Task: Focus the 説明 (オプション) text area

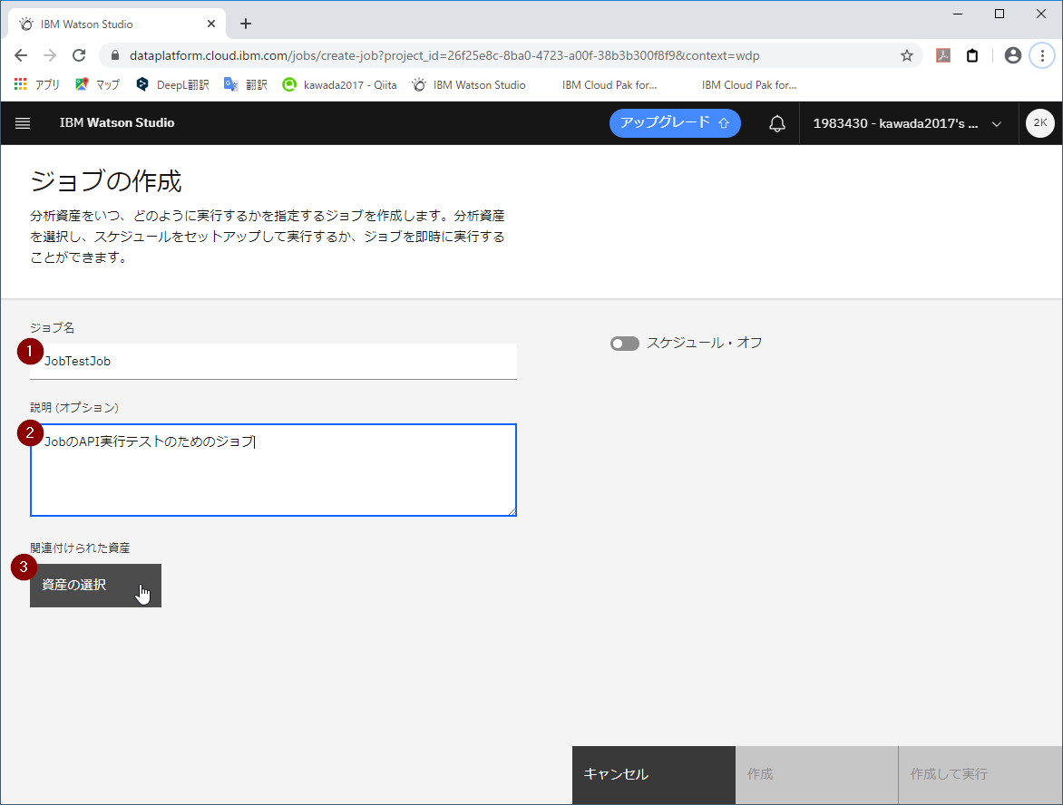Action: coord(273,470)
